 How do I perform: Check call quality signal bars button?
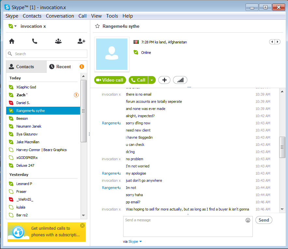point(180,80)
